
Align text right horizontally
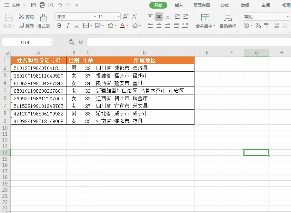click(x=168, y=26)
